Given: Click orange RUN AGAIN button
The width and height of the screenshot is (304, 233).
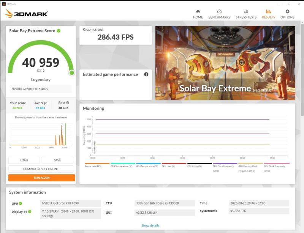Looking at the screenshot, I should point(42,178).
